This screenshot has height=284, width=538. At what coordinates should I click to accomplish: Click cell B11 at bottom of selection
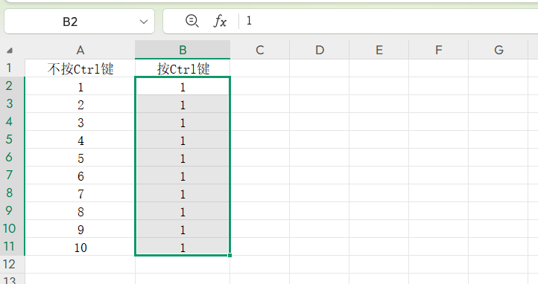pos(183,246)
